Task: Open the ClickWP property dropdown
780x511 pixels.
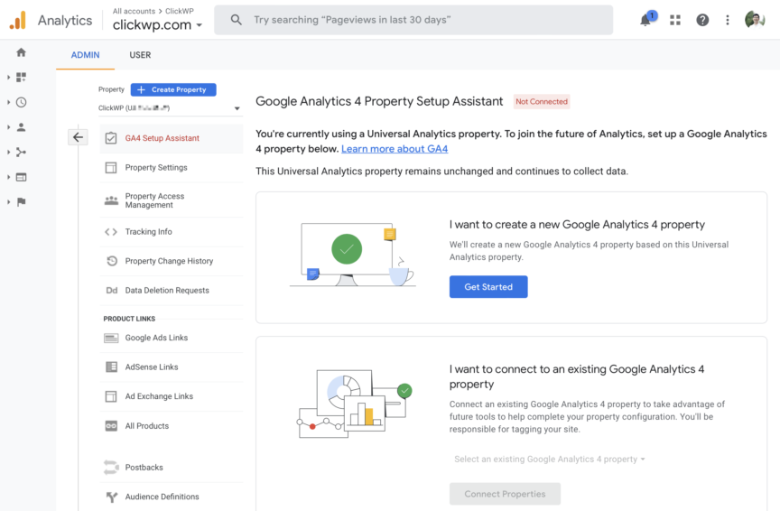Action: (170, 108)
